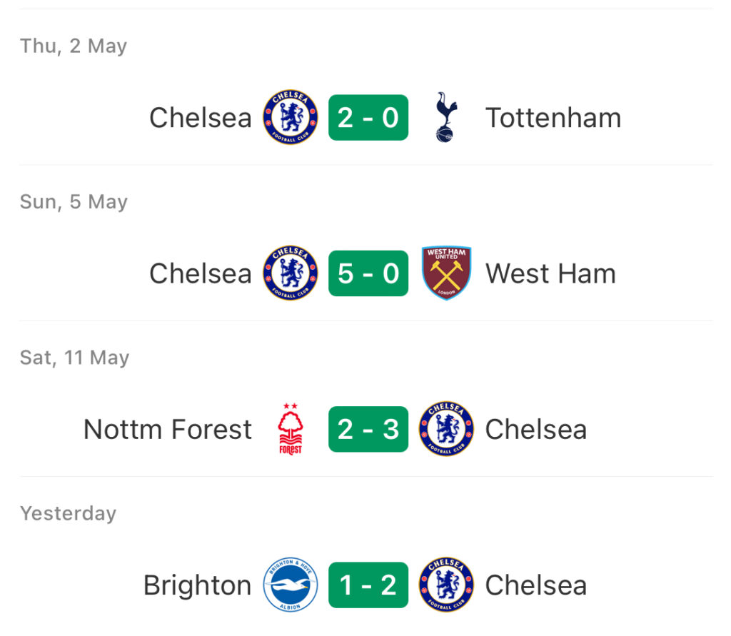The width and height of the screenshot is (731, 636).
Task: Click Chelsea crest in Tottenham match
Action: pos(290,117)
